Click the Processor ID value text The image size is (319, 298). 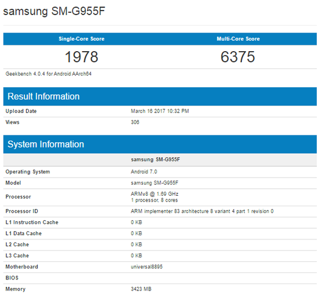pyautogui.click(x=202, y=211)
